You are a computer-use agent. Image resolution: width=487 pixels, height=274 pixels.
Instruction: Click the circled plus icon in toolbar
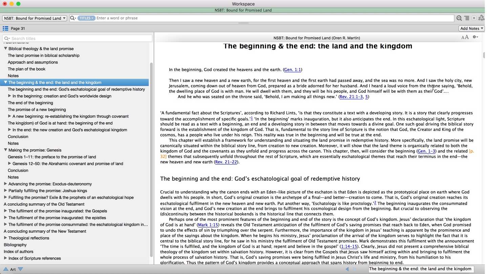(x=474, y=18)
